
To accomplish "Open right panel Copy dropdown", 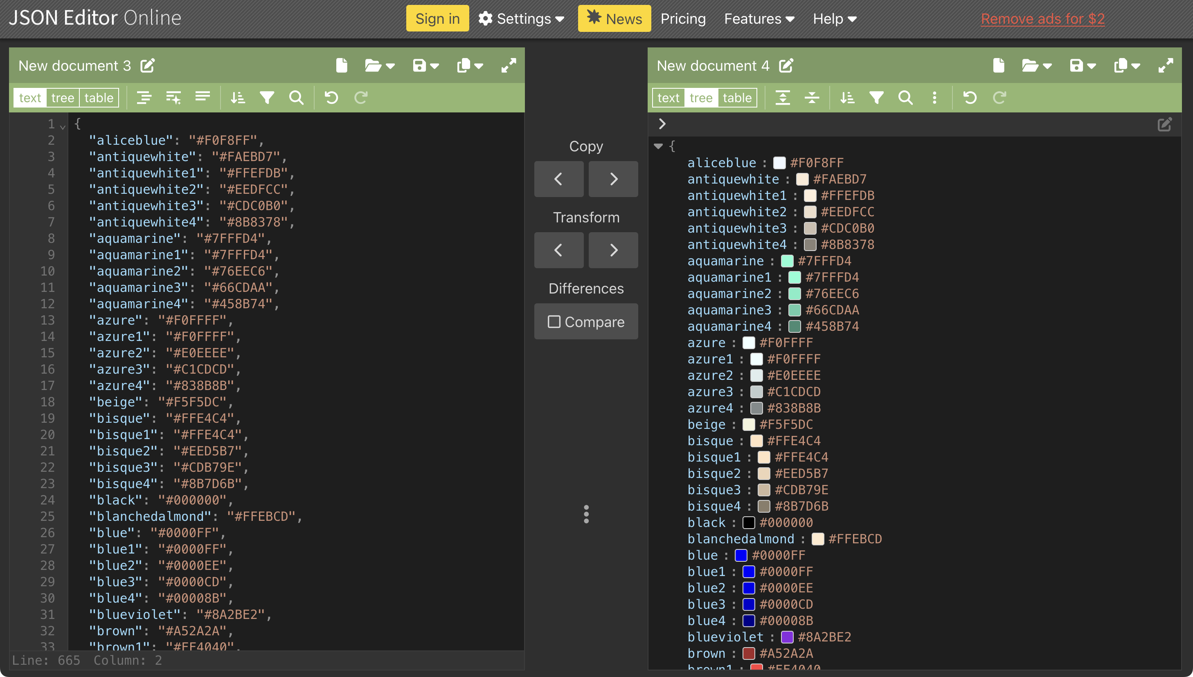I will point(1127,65).
